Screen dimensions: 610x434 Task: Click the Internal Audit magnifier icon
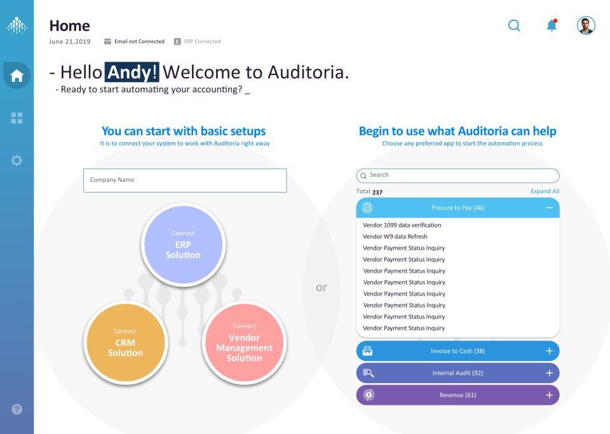pos(369,373)
